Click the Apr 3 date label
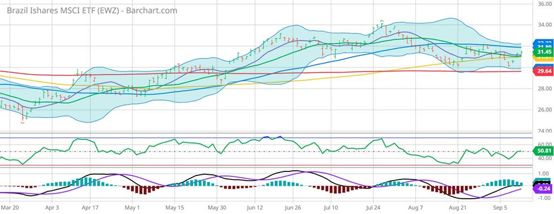This screenshot has width=554, height=214. (52, 207)
